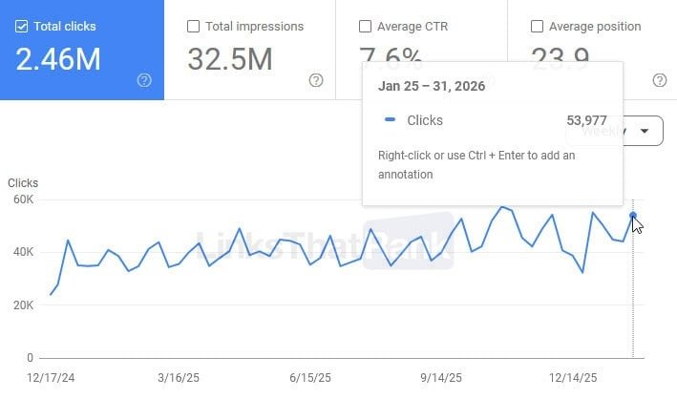Click the 60K y-axis gridline label
The width and height of the screenshot is (677, 399).
(23, 199)
